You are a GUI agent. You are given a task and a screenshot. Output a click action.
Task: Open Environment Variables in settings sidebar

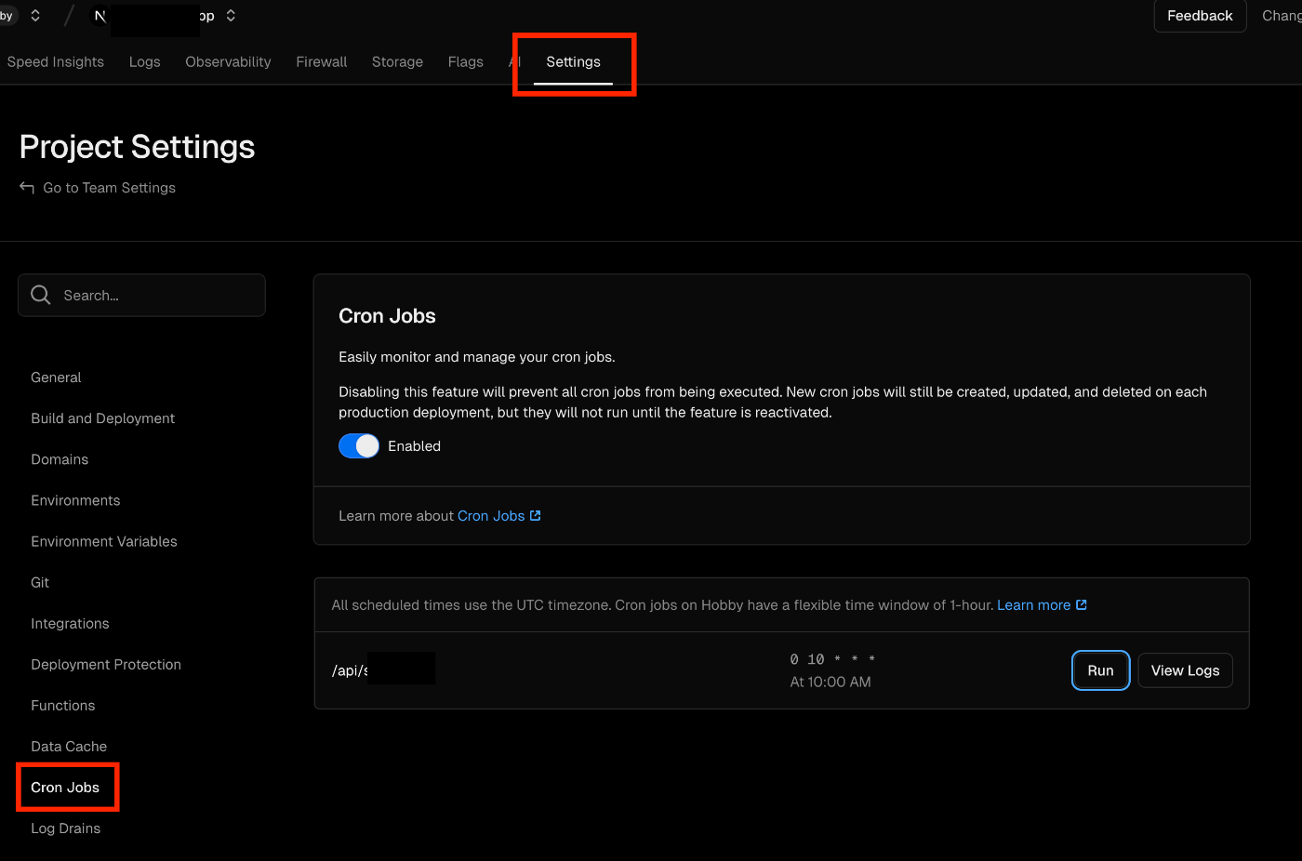point(104,541)
